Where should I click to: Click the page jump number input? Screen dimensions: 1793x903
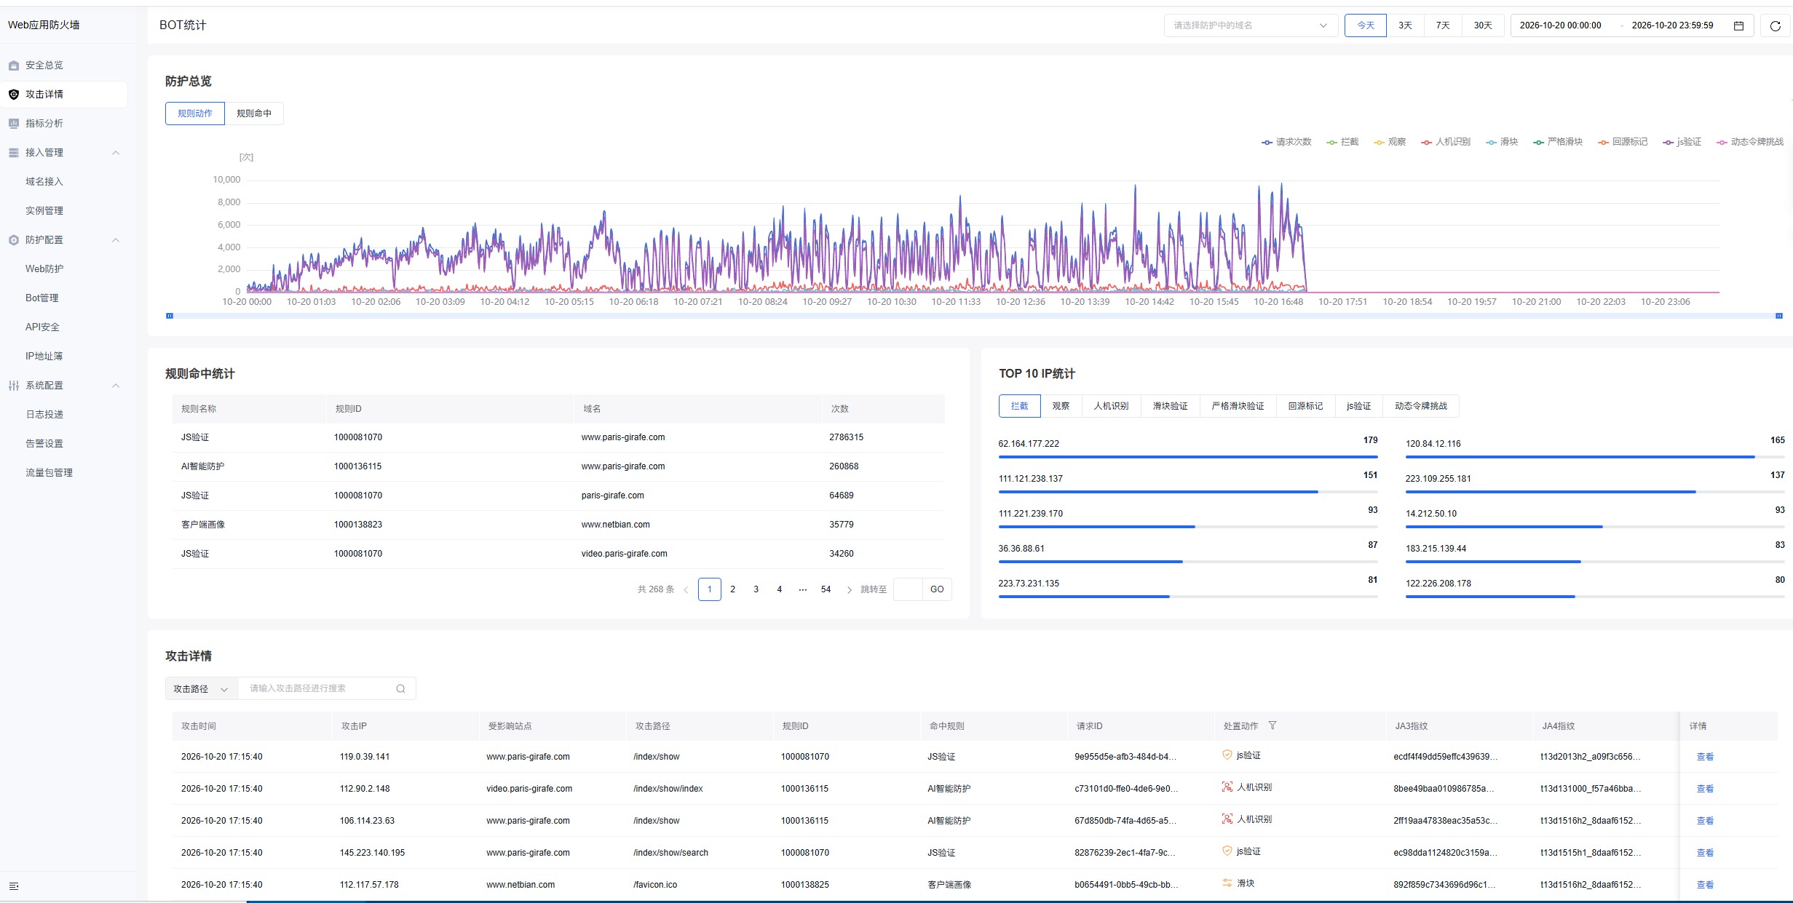tap(908, 589)
